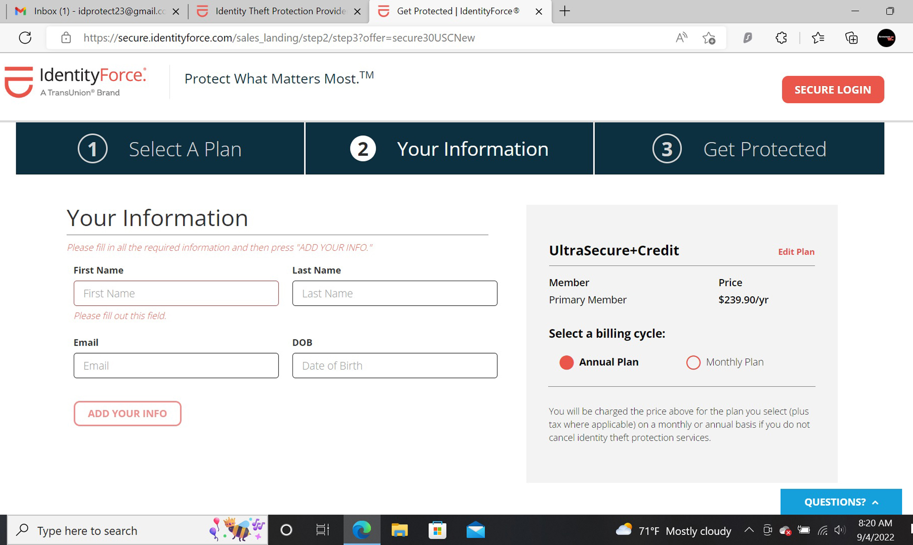Click the IdentityForce logo
Image resolution: width=913 pixels, height=545 pixels.
pyautogui.click(x=76, y=82)
